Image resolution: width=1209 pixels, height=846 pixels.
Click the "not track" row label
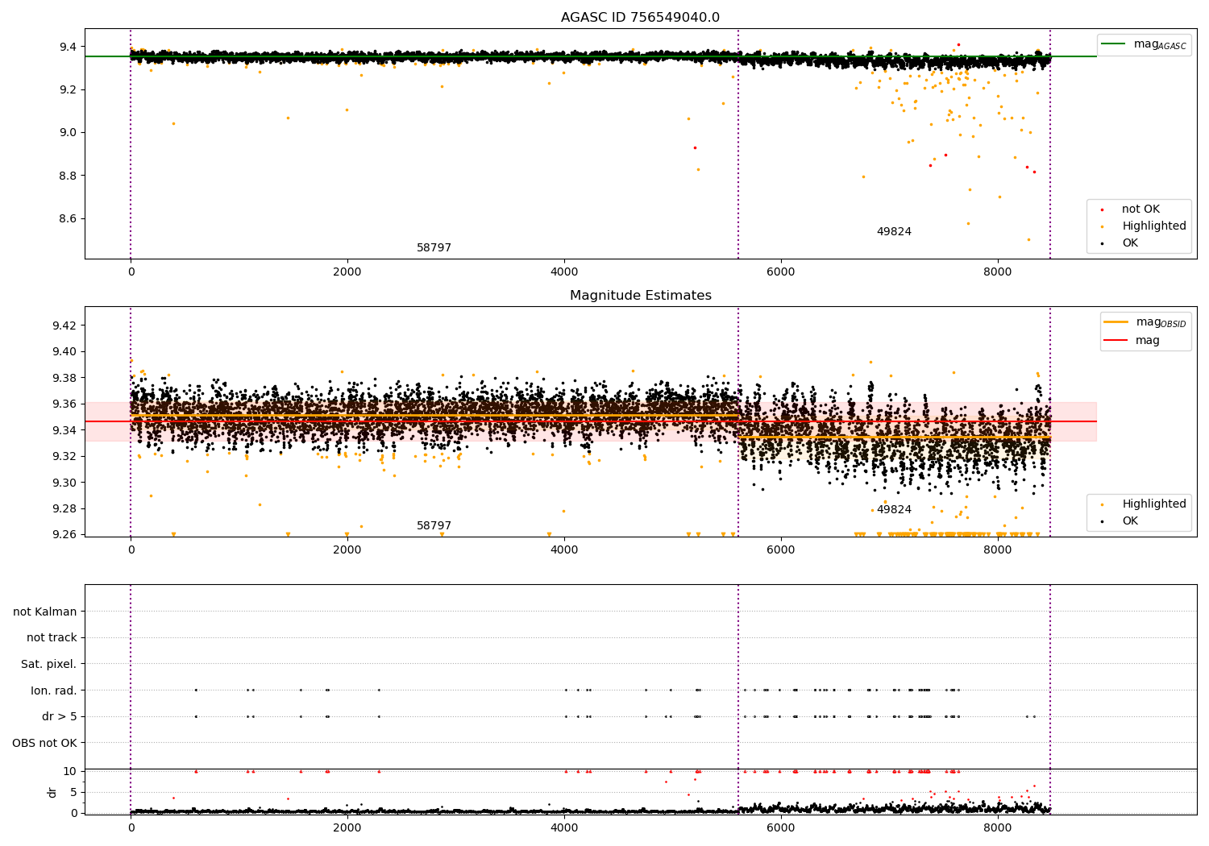click(52, 637)
